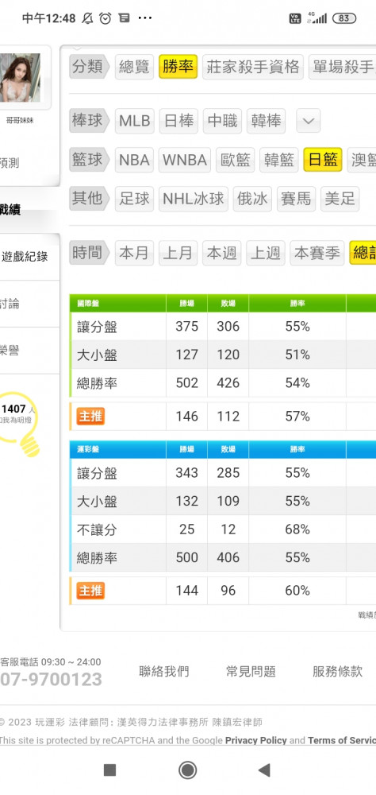
Task: Click the 不讓分 row label
Action: point(97,529)
